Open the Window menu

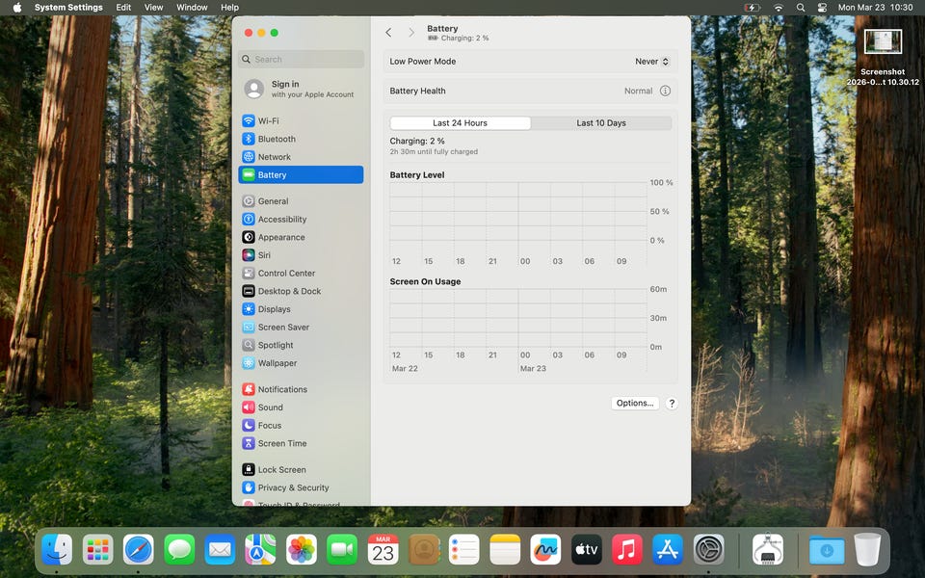point(192,8)
